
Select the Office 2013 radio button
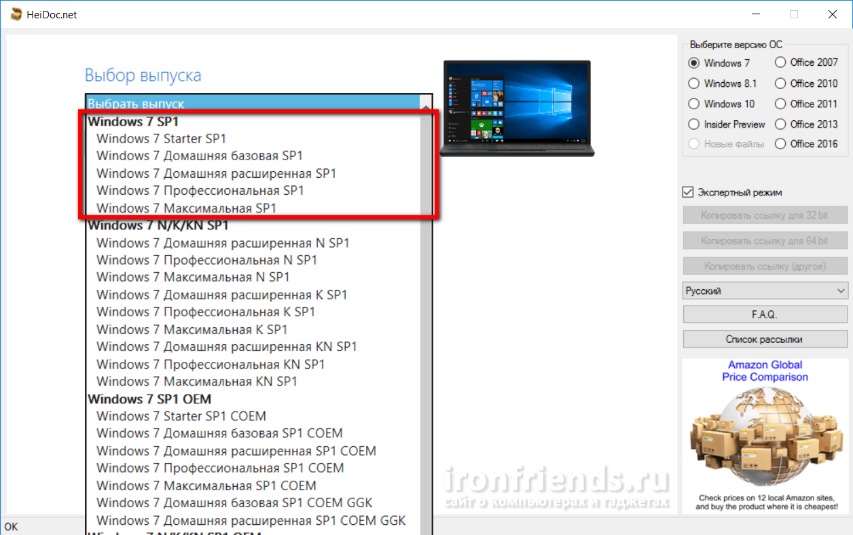(x=780, y=124)
